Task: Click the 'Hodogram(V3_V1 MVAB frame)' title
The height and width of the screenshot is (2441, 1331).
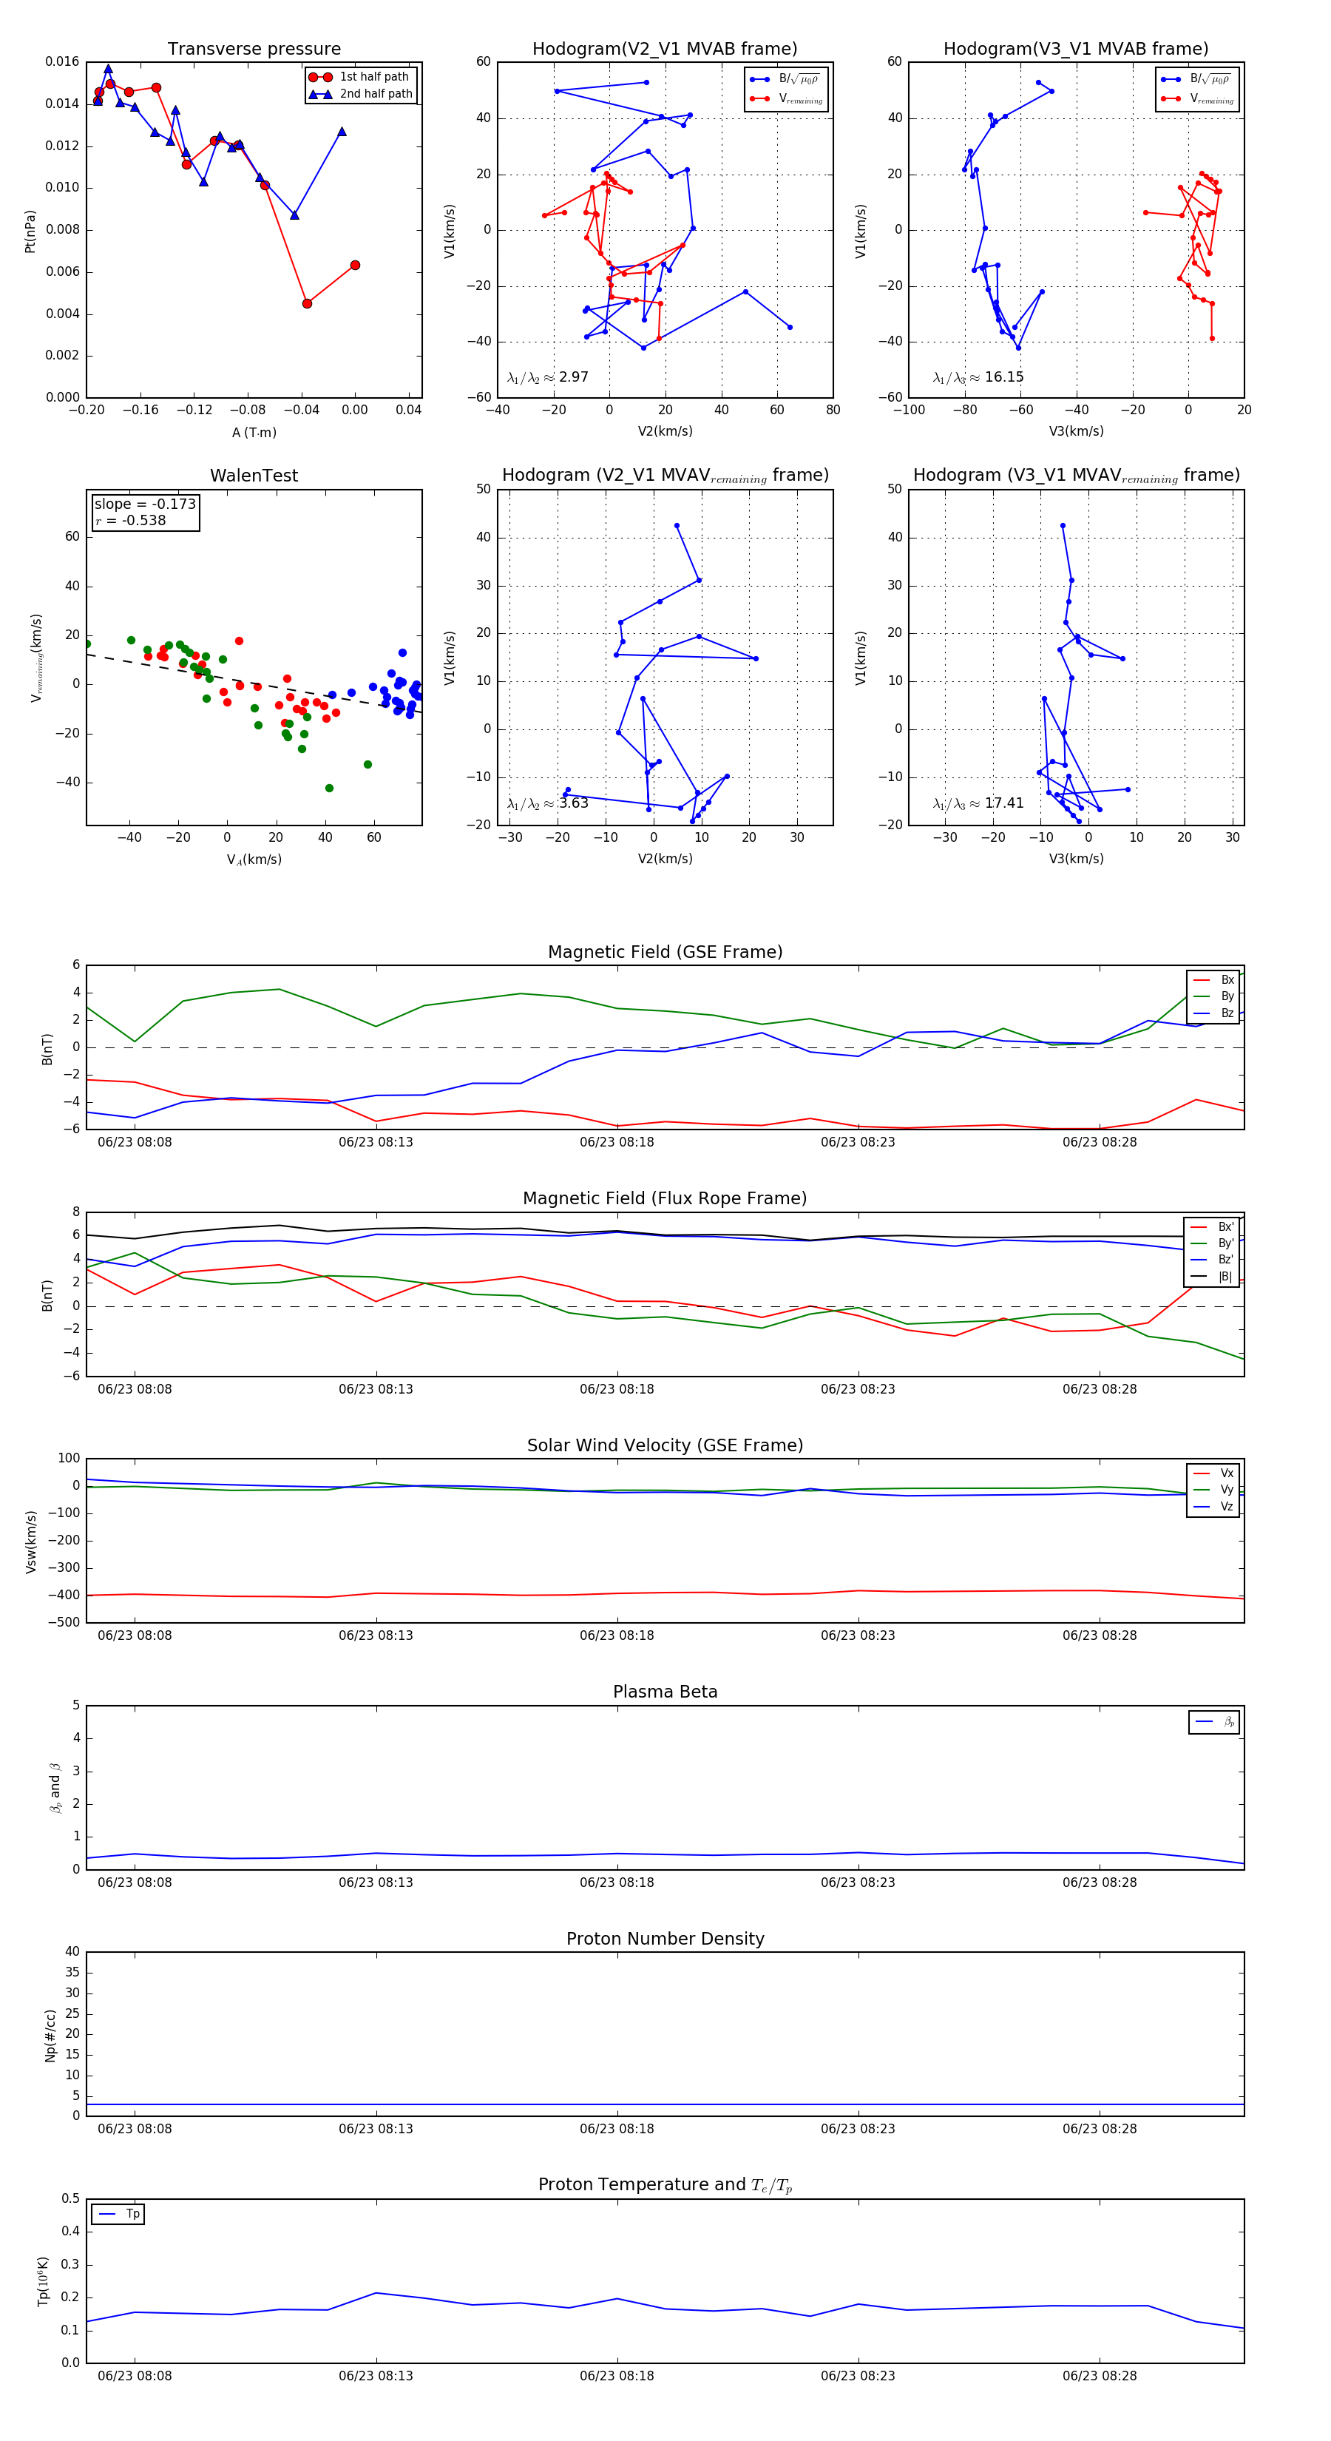Action: [1076, 50]
